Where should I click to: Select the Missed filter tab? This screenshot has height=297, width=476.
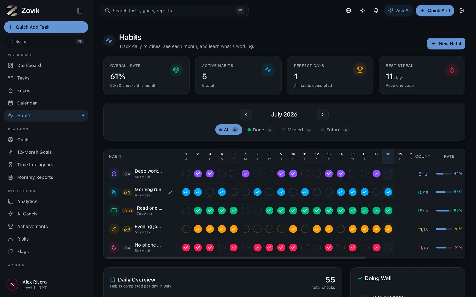pyautogui.click(x=297, y=130)
